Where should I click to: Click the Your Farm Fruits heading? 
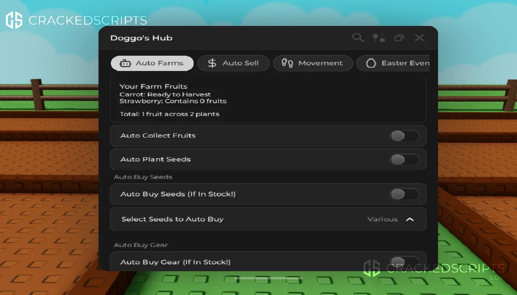tap(153, 86)
